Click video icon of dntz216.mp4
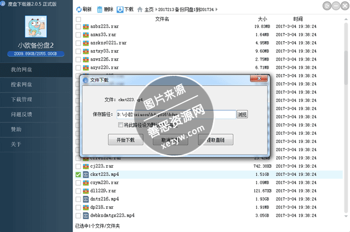Image resolution: width=350 pixels, height=232 pixels. pyautogui.click(x=86, y=199)
